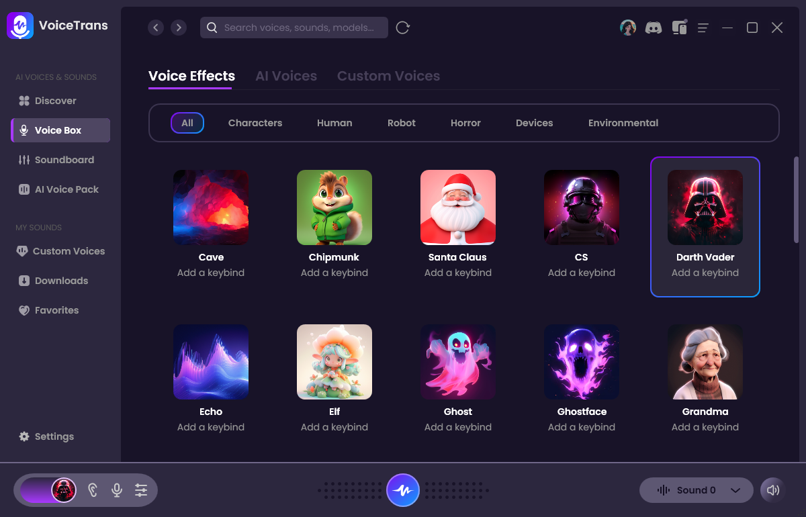Screen dimensions: 806x517
Task: Add a keybind for Santa Claus
Action: 457,273
